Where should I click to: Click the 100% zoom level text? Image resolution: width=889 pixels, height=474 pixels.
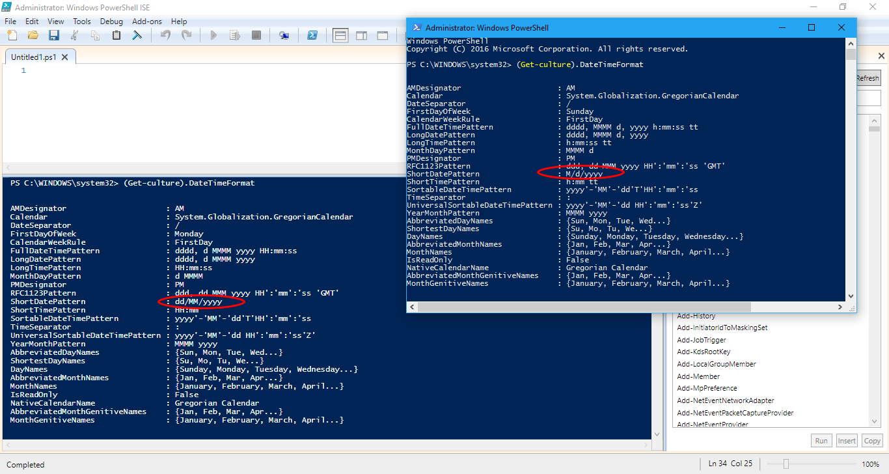pyautogui.click(x=871, y=464)
